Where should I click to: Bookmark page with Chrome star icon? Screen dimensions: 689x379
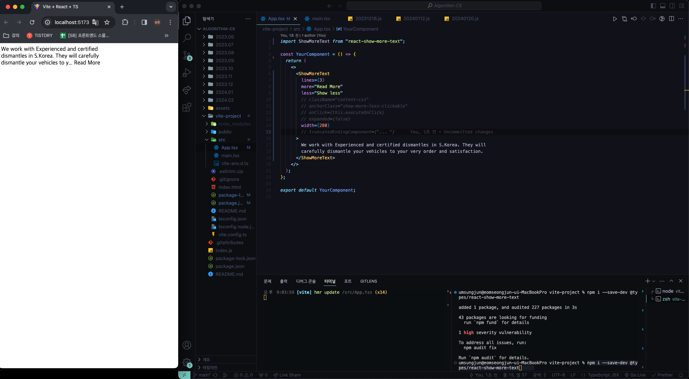107,22
